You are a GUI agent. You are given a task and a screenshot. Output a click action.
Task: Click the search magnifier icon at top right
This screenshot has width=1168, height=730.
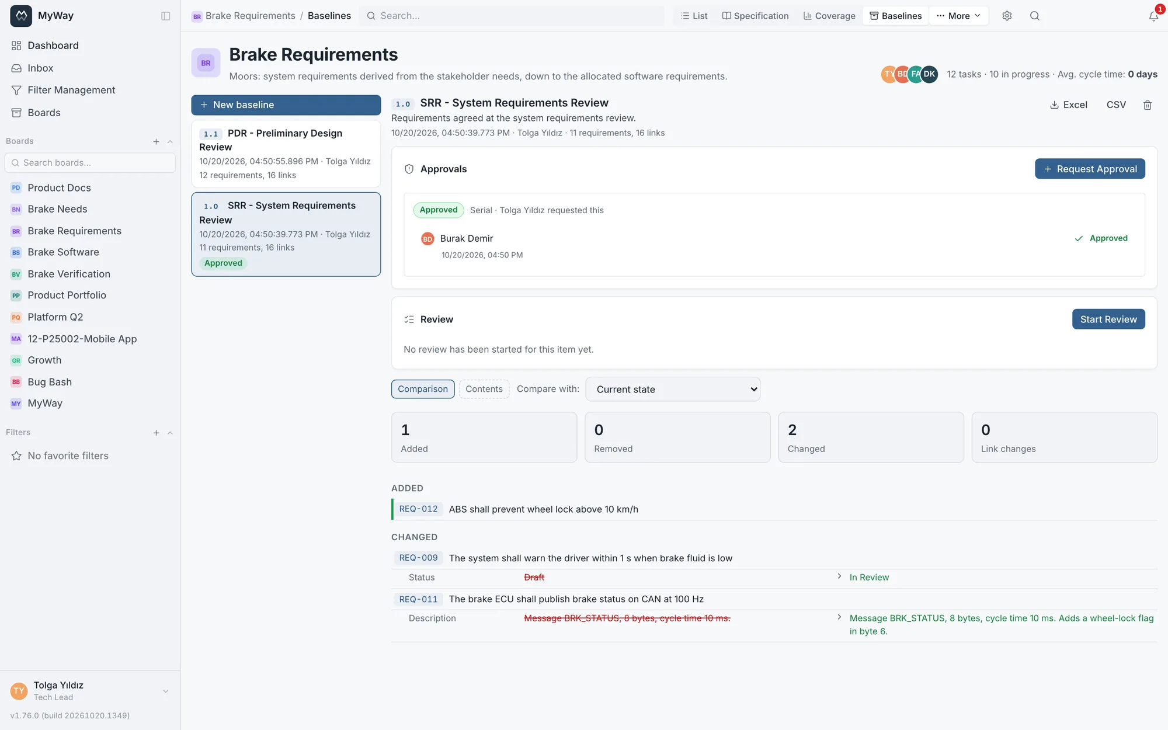[x=1034, y=16]
